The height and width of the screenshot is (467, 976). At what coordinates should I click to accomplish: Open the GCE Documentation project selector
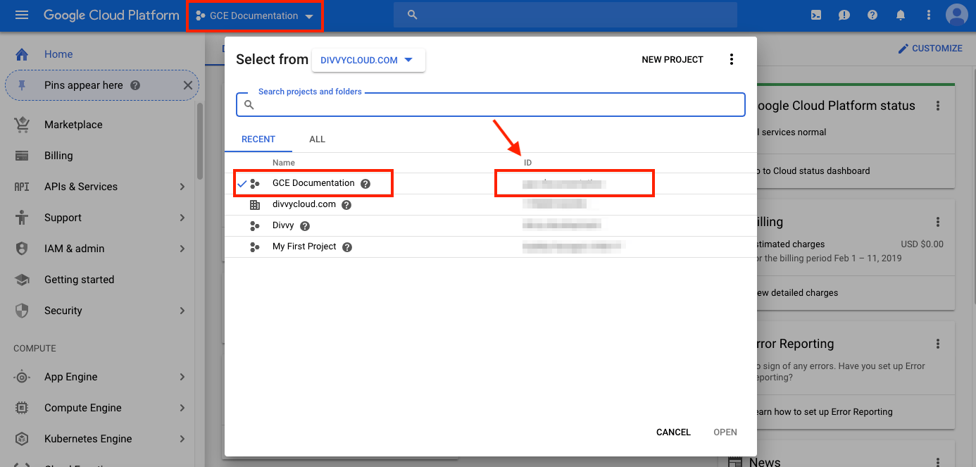point(254,15)
